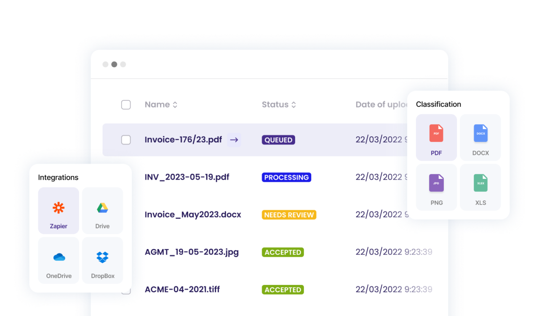Sort the table by Name
This screenshot has width=539, height=316.
pyautogui.click(x=161, y=104)
